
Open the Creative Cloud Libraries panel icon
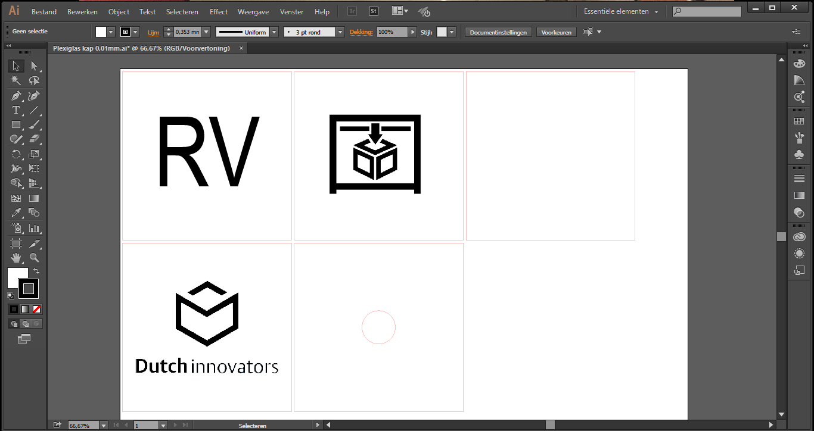[799, 236]
